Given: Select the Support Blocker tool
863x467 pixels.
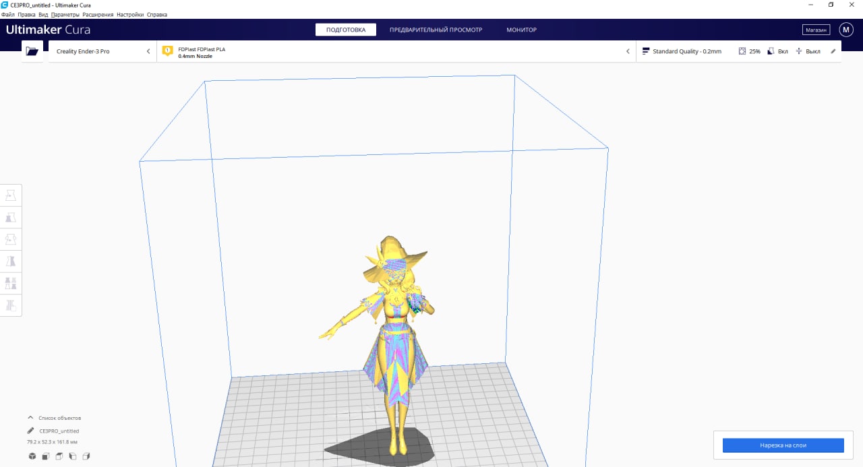Looking at the screenshot, I should 11,305.
